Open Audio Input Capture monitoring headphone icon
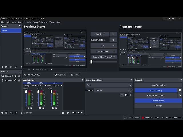 [56, 108]
